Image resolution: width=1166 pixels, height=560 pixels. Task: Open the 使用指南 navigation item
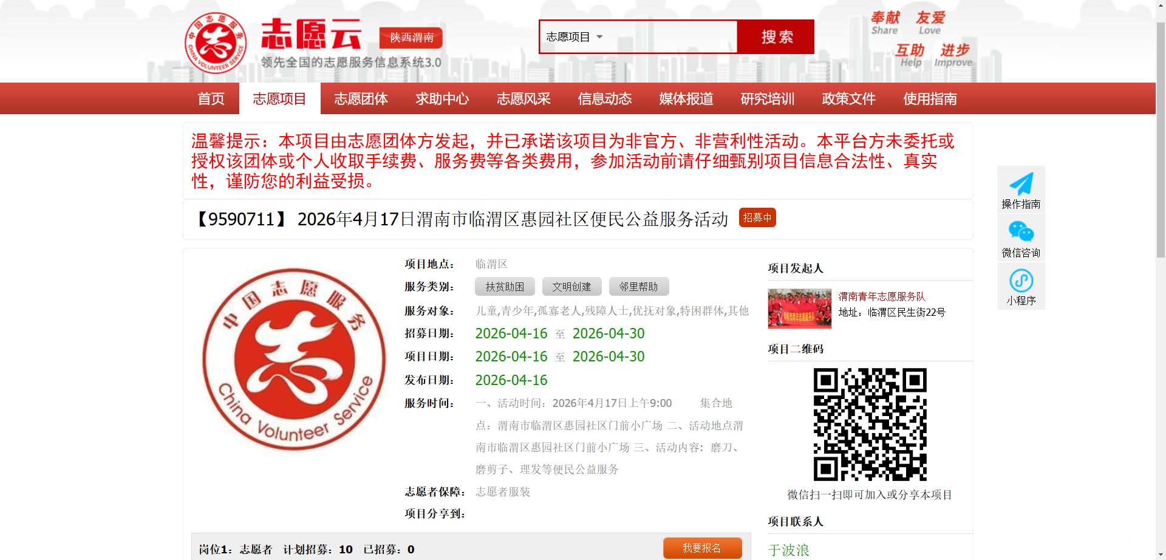930,99
